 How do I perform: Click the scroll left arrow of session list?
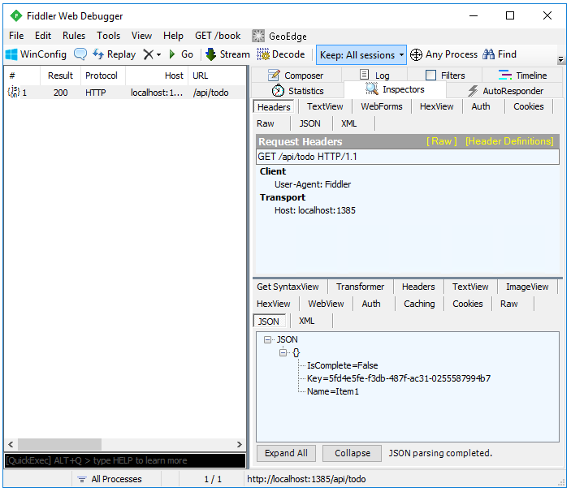click(11, 444)
